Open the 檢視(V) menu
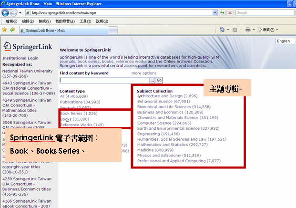This screenshot has height=208, width=296. pyautogui.click(x=44, y=21)
